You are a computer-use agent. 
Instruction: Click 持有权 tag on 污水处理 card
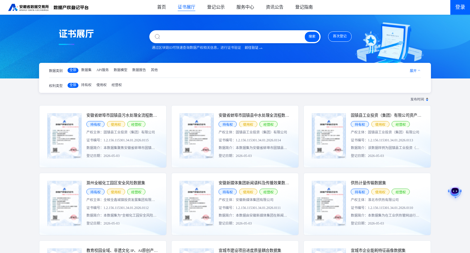(x=95, y=124)
